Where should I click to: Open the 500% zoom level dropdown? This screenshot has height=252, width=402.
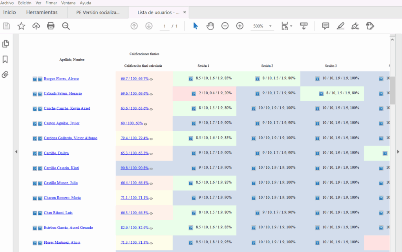click(x=270, y=26)
